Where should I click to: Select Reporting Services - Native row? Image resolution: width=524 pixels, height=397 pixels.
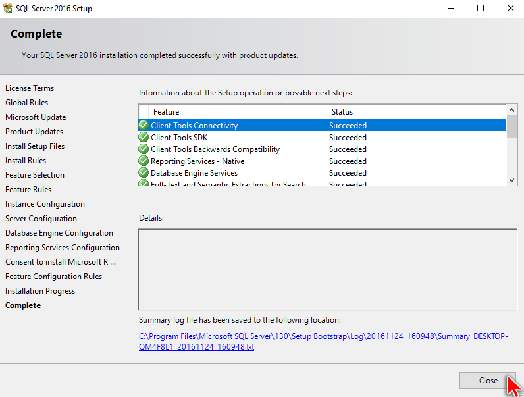pyautogui.click(x=322, y=161)
